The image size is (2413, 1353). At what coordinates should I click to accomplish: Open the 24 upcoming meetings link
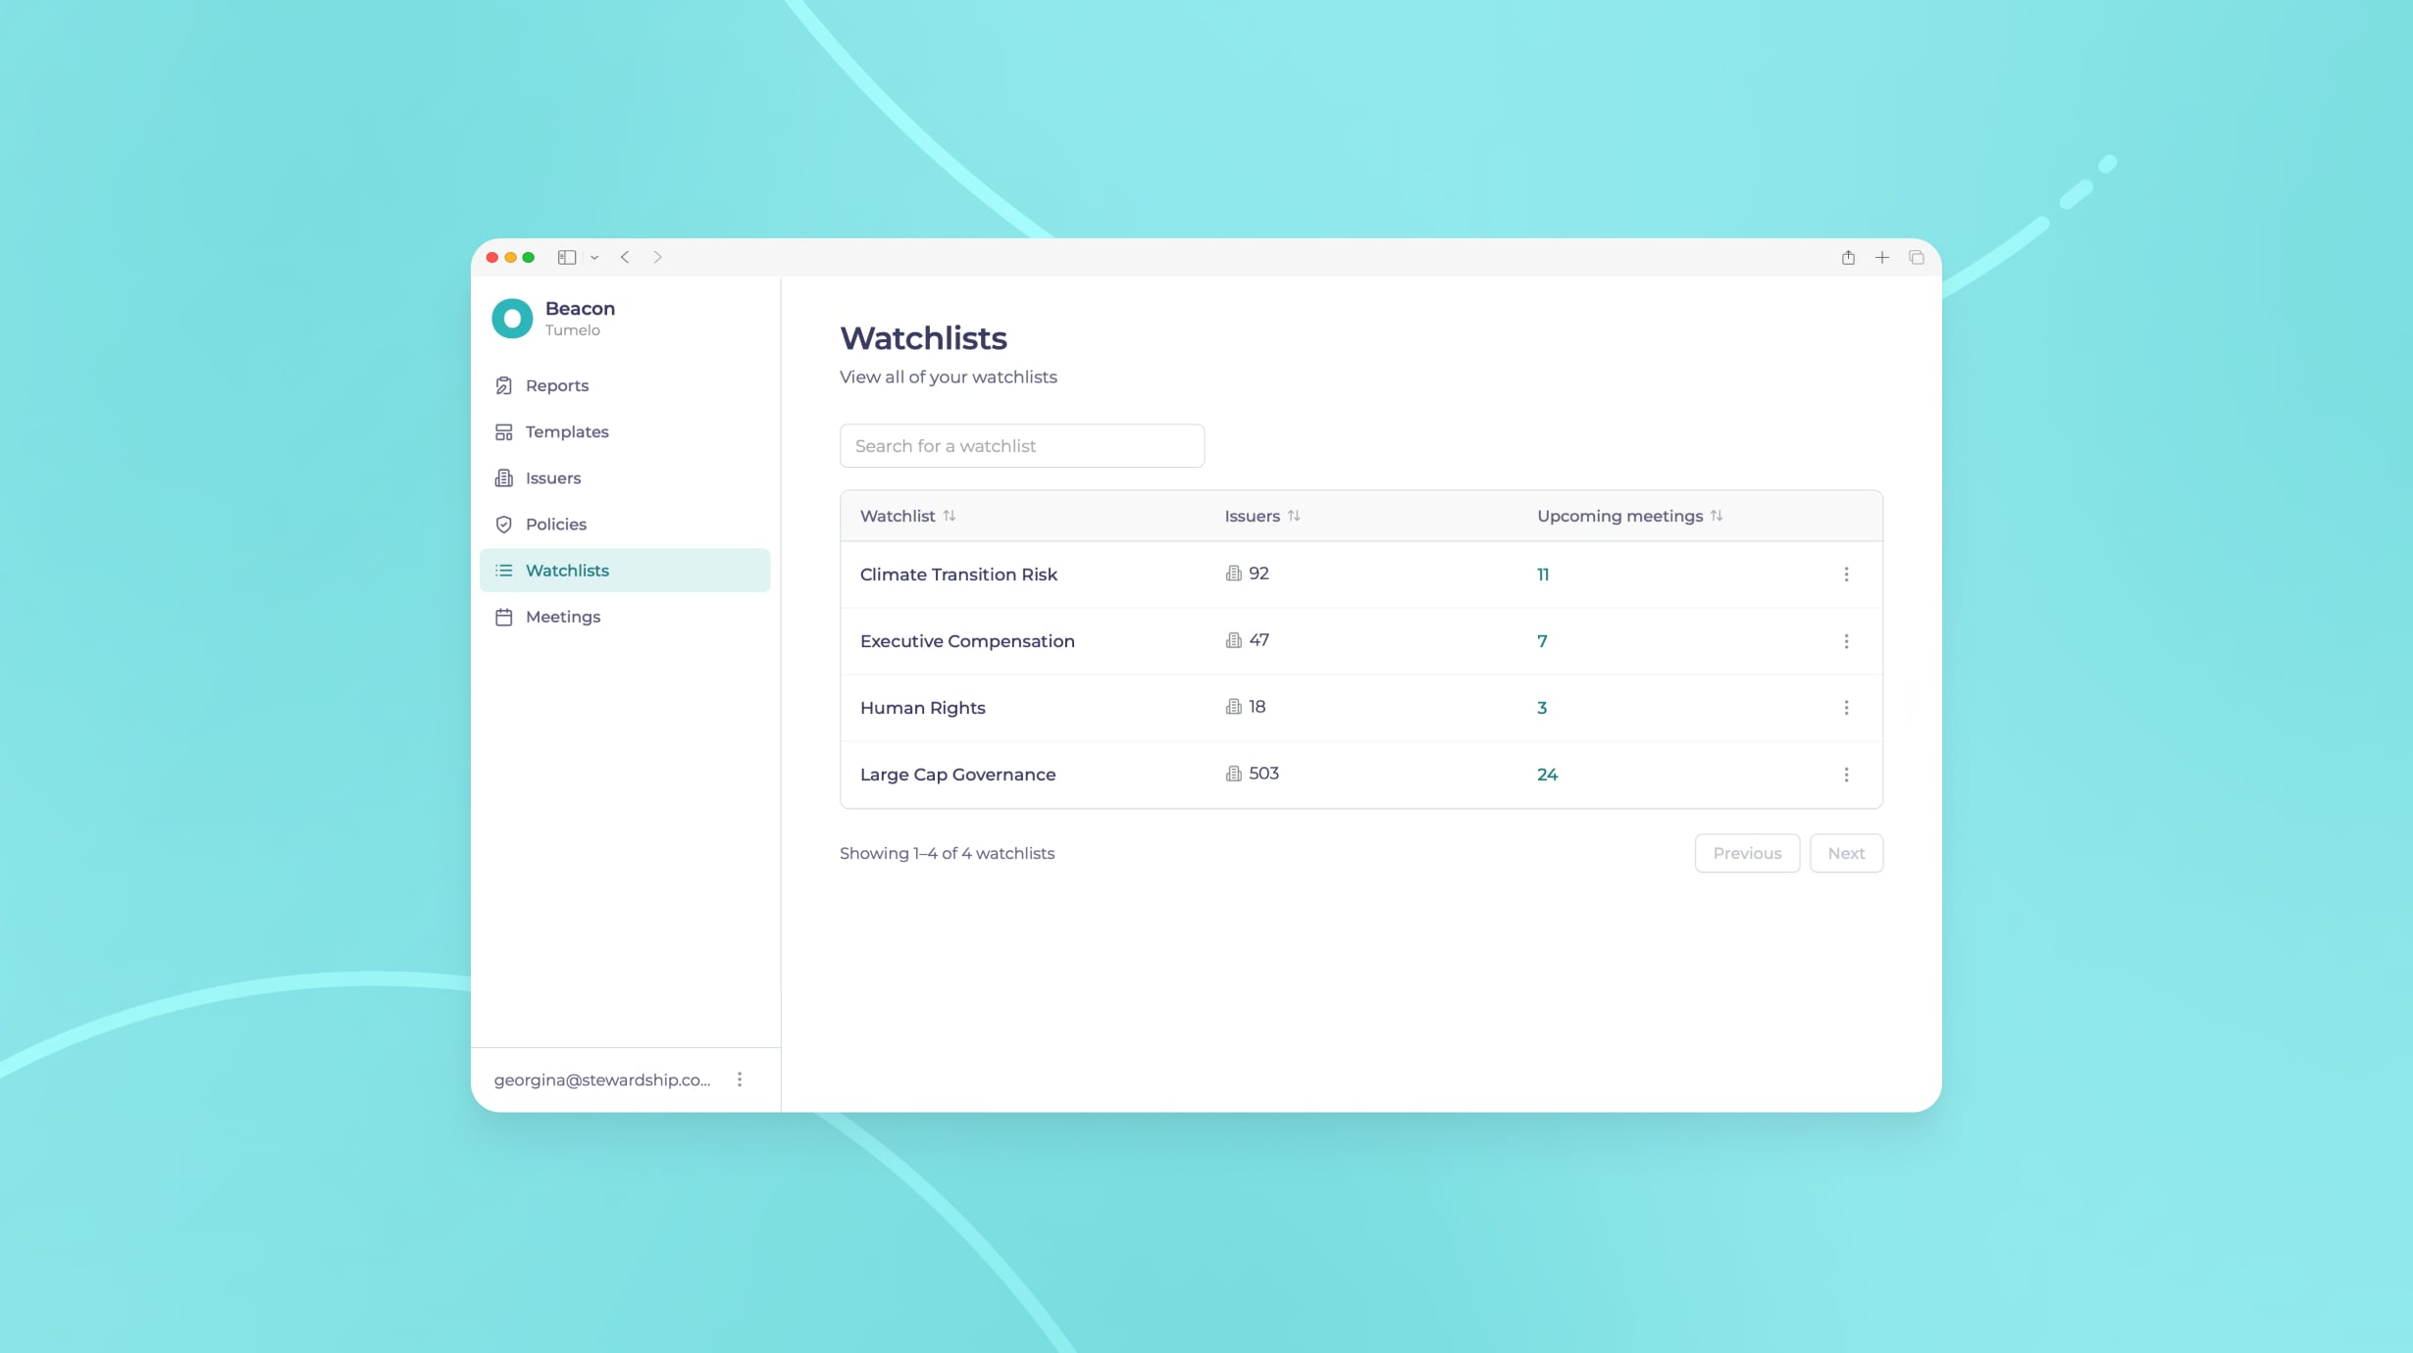pos(1547,775)
